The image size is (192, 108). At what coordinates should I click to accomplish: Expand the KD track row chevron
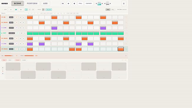point(126,17)
